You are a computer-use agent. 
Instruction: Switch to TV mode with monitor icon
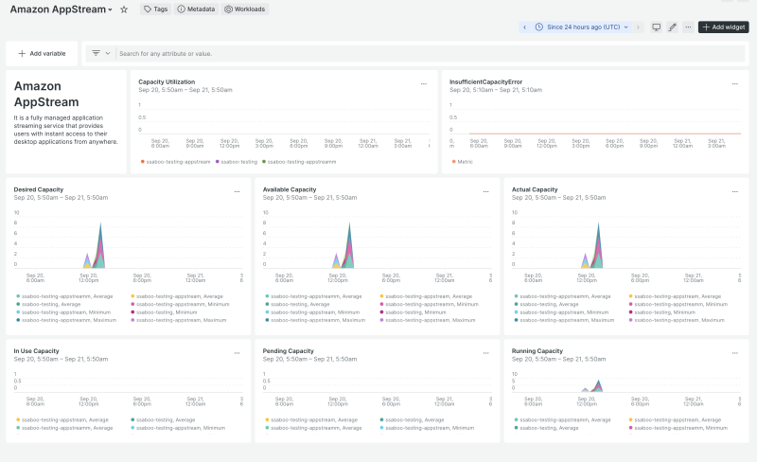coord(656,27)
